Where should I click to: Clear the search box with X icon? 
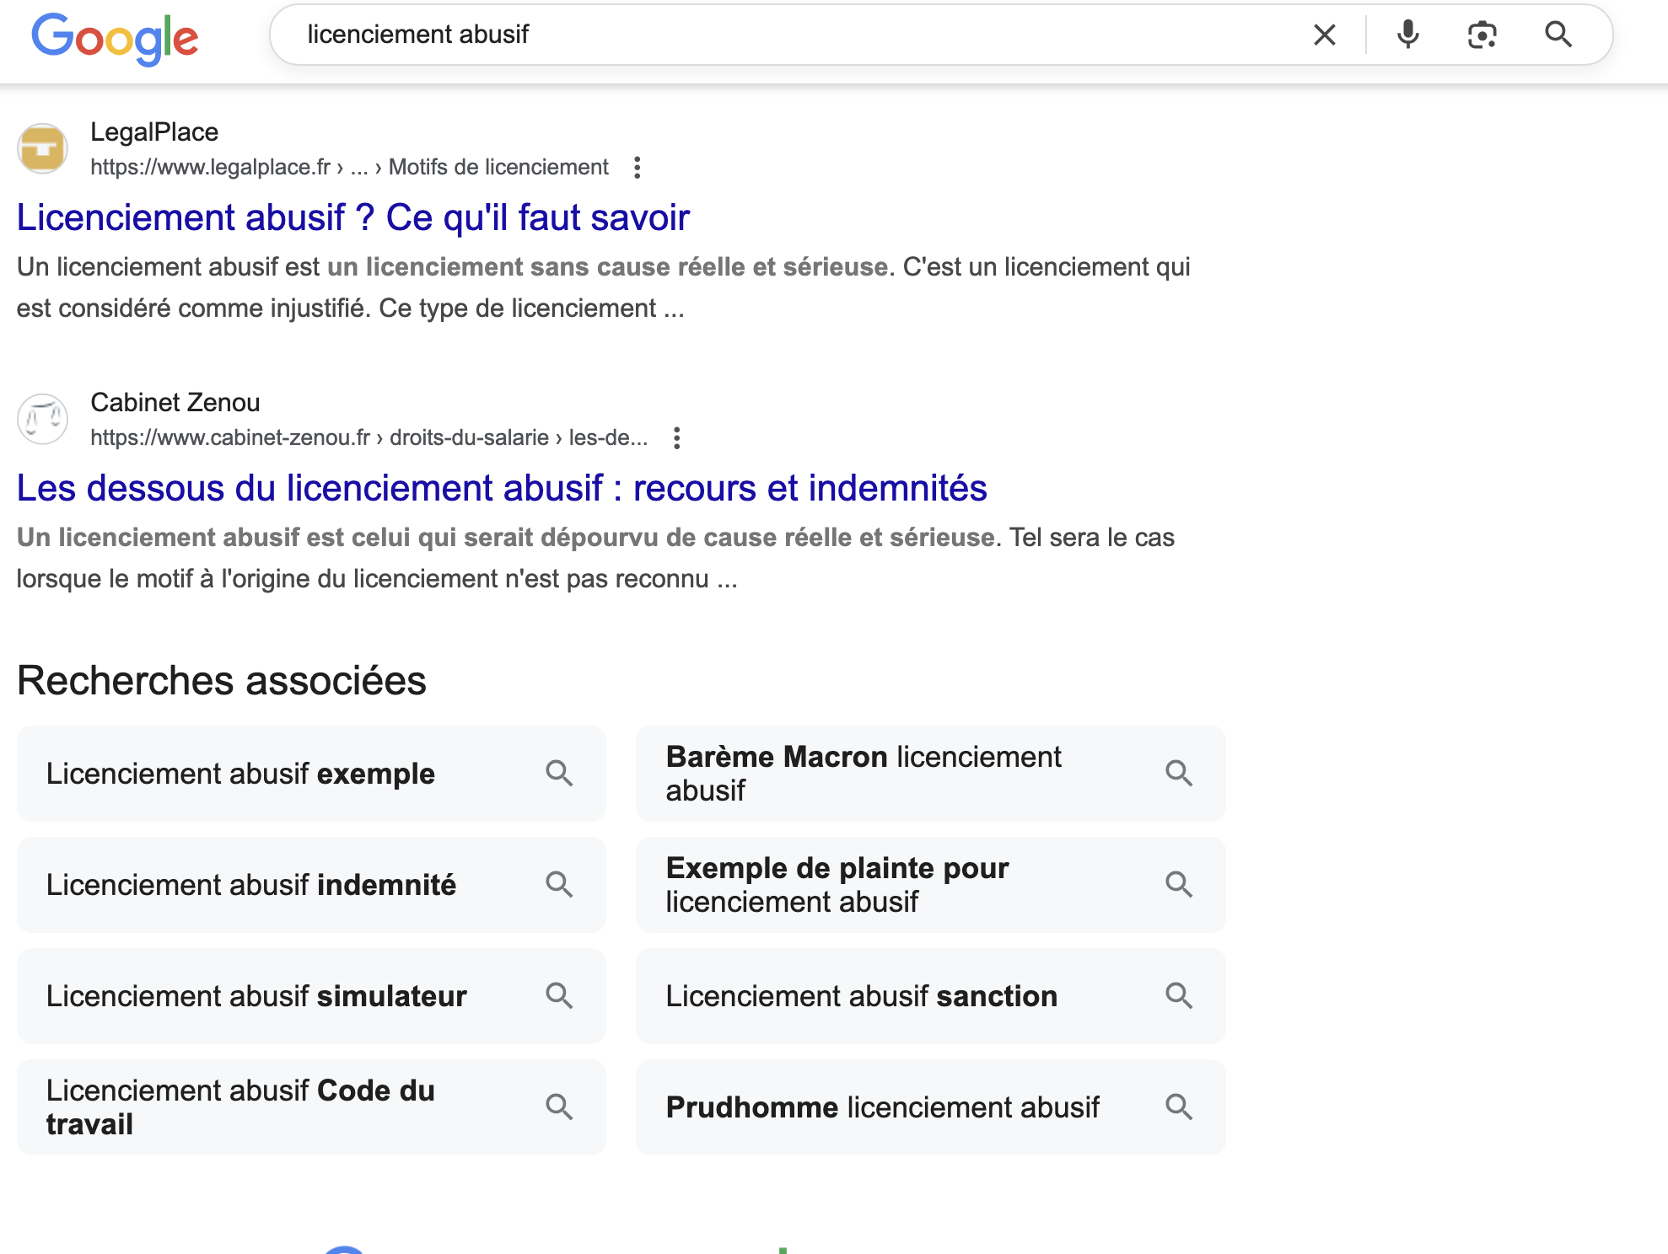tap(1324, 35)
